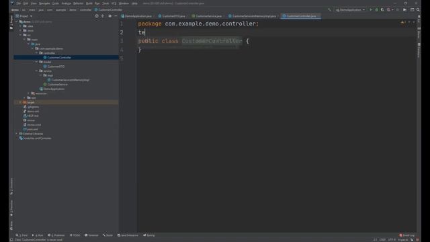430x242 pixels.
Task: Expand the resources folder
Action: tap(28, 93)
